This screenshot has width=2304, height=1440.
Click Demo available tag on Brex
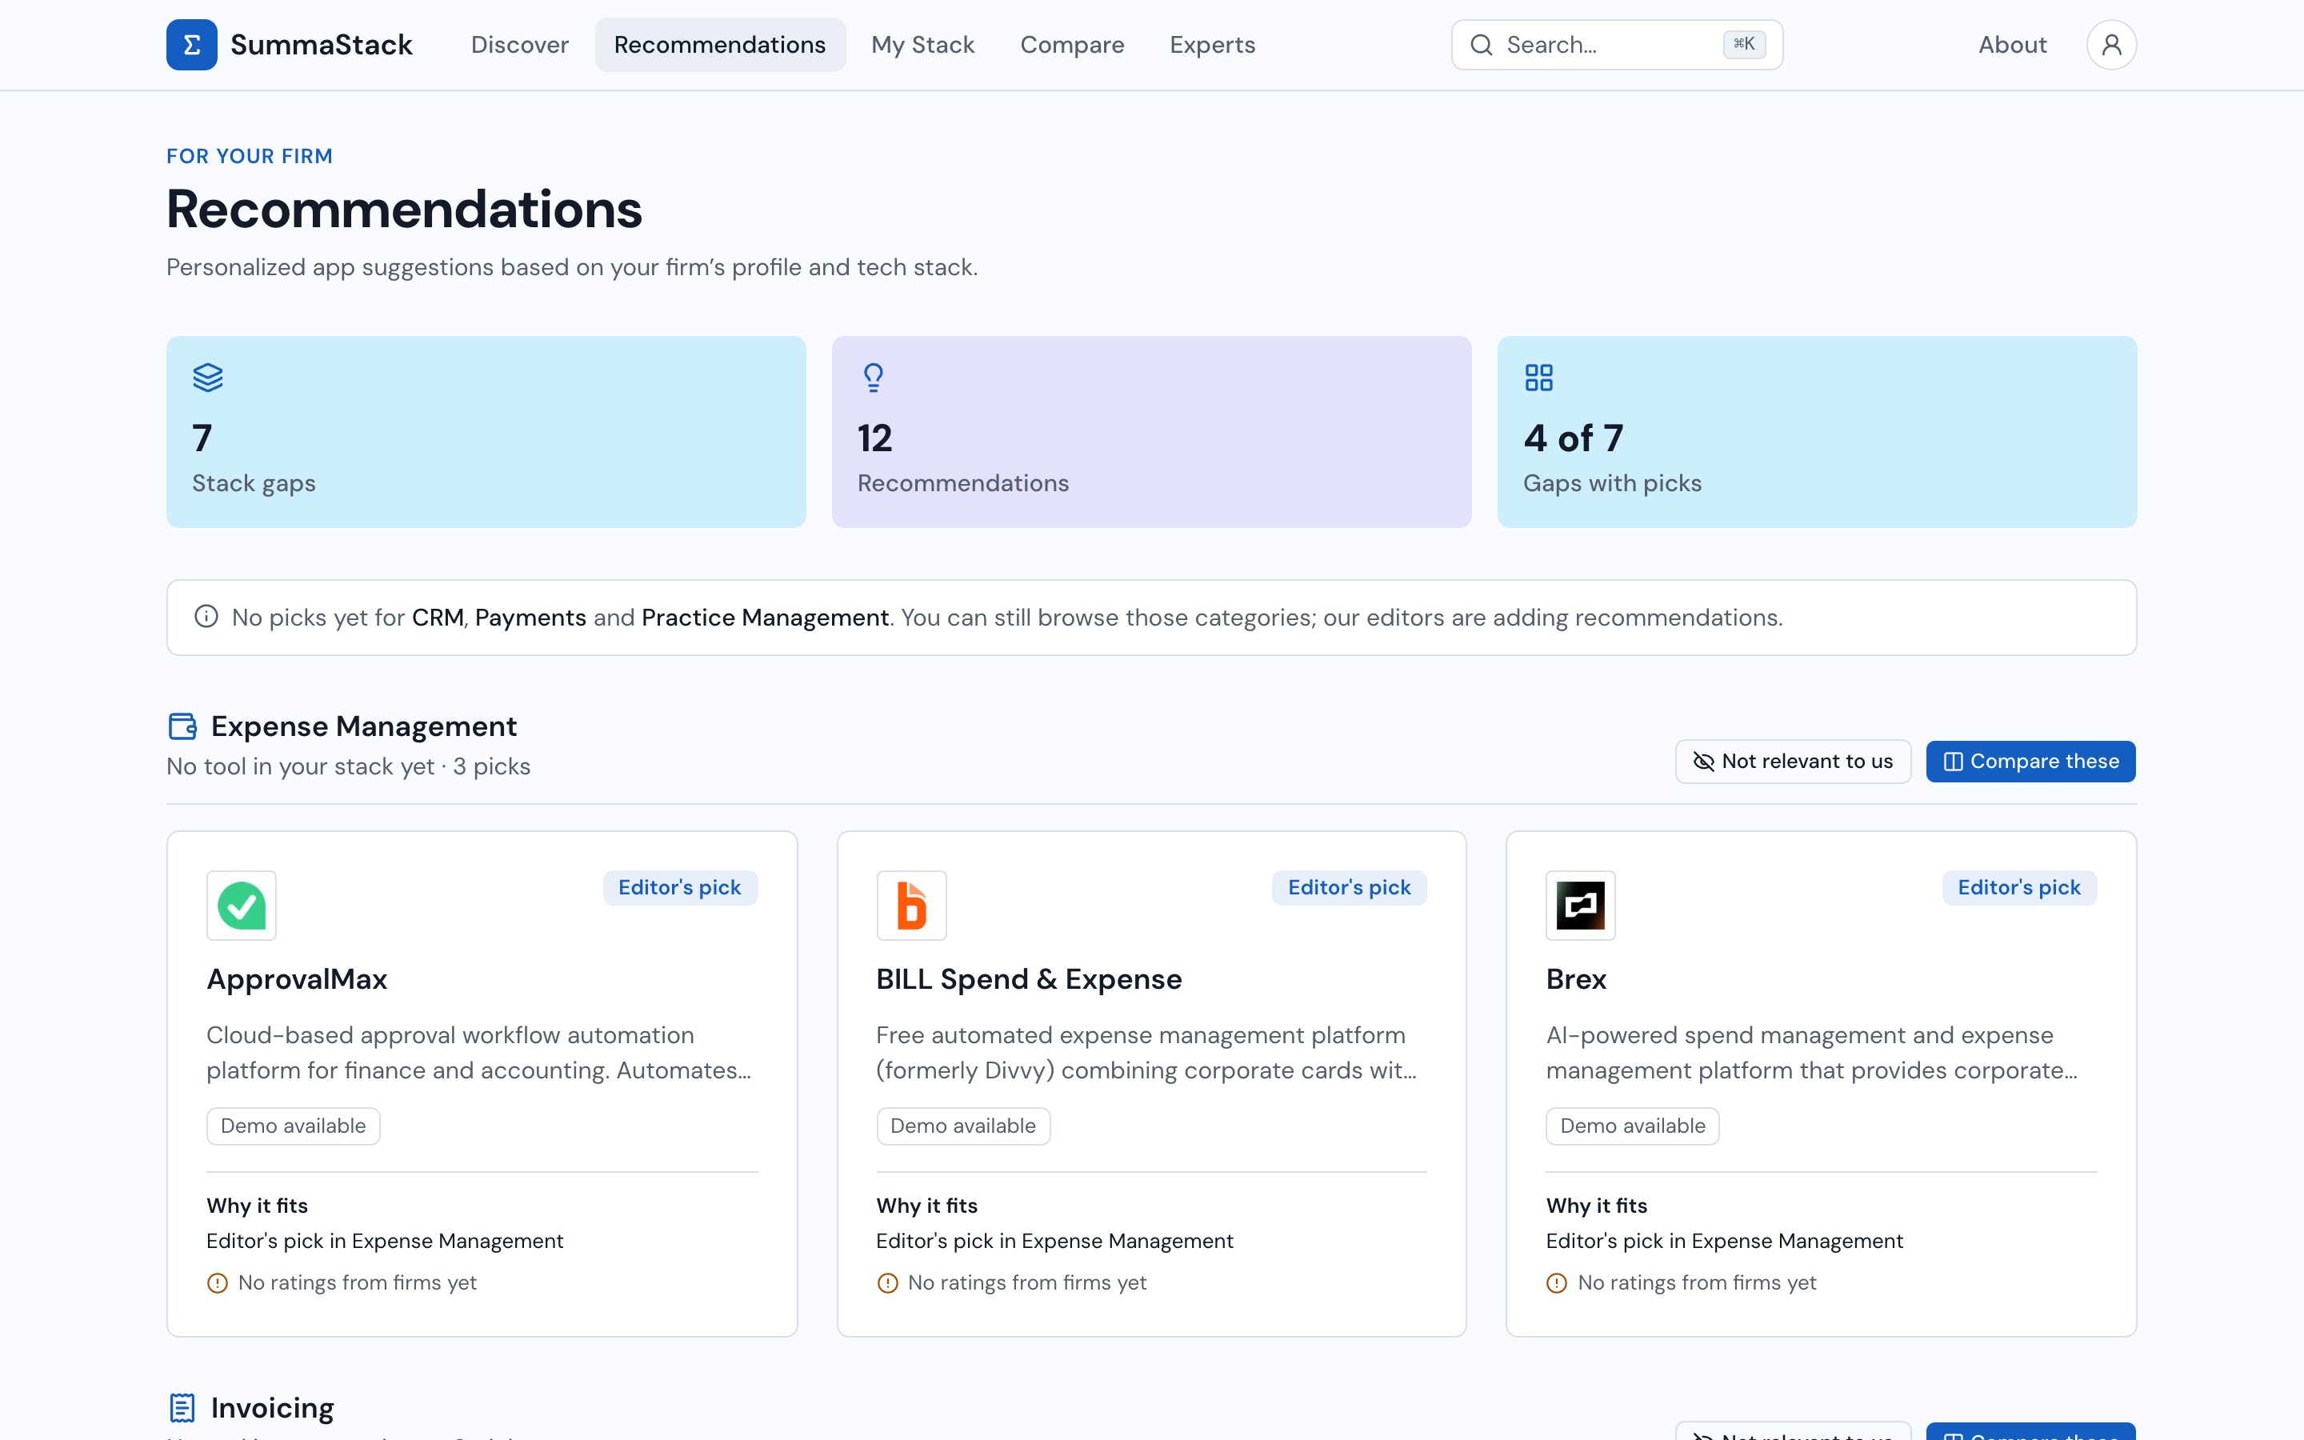point(1632,1126)
